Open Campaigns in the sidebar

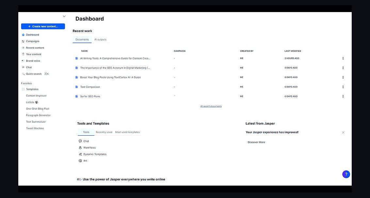click(x=33, y=41)
